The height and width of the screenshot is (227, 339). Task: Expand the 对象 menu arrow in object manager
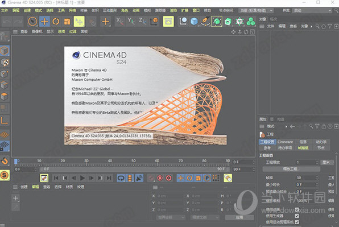(x=311, y=26)
